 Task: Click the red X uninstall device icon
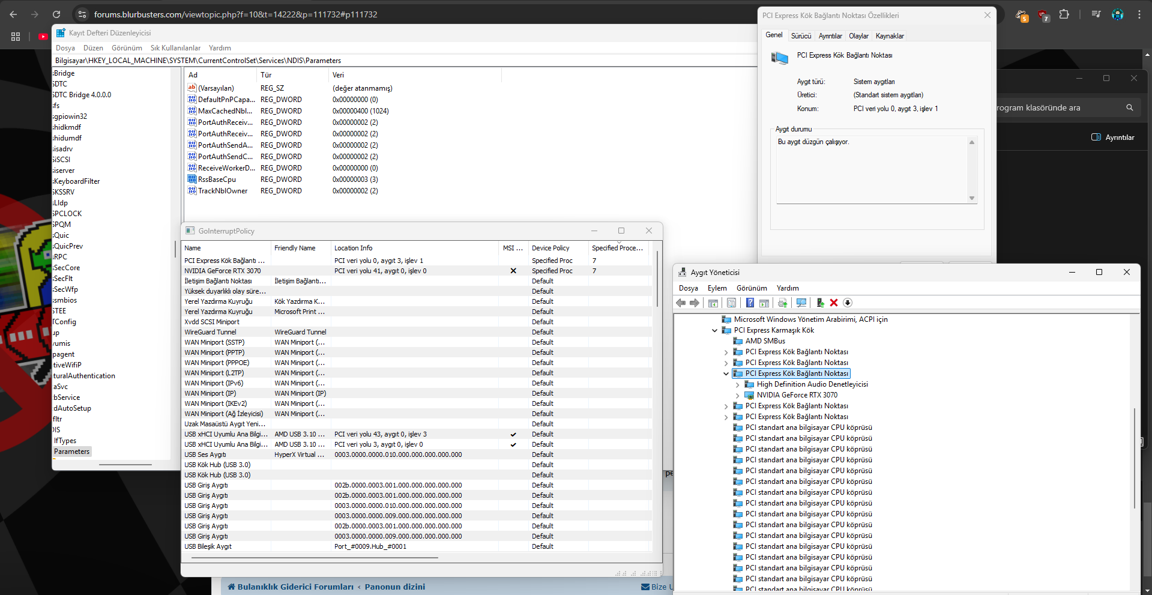pyautogui.click(x=834, y=303)
